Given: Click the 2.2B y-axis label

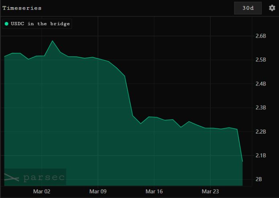Looking at the screenshot, I should click(x=261, y=132).
